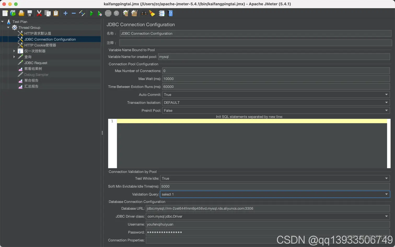Click the 名称 name input field
Image resolution: width=395 pixels, height=247 pixels.
(x=255, y=33)
